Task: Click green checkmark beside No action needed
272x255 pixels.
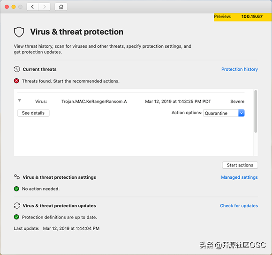Action: pyautogui.click(x=16, y=189)
